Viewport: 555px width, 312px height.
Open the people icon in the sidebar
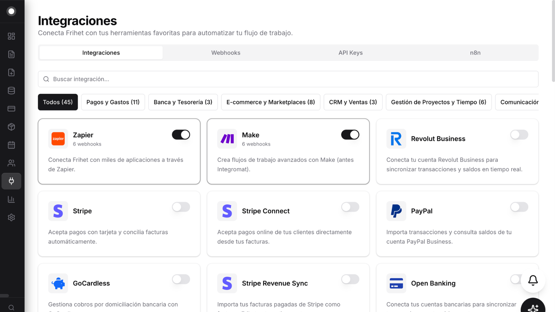(11, 163)
